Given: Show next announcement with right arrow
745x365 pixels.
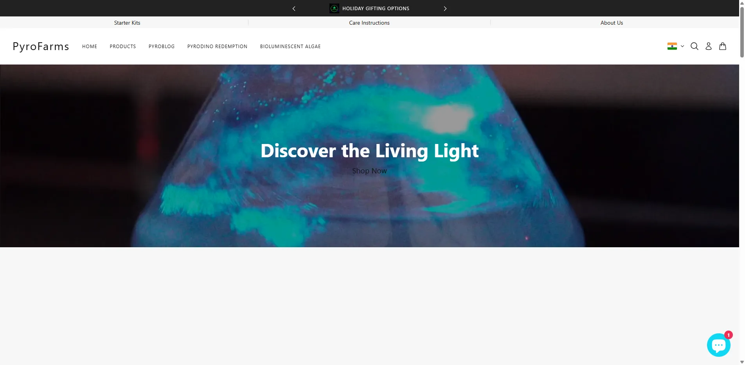Looking at the screenshot, I should (445, 8).
